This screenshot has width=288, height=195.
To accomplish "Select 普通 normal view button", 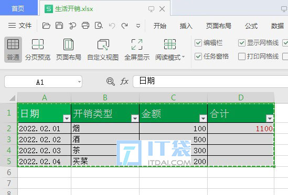I will (x=13, y=50).
